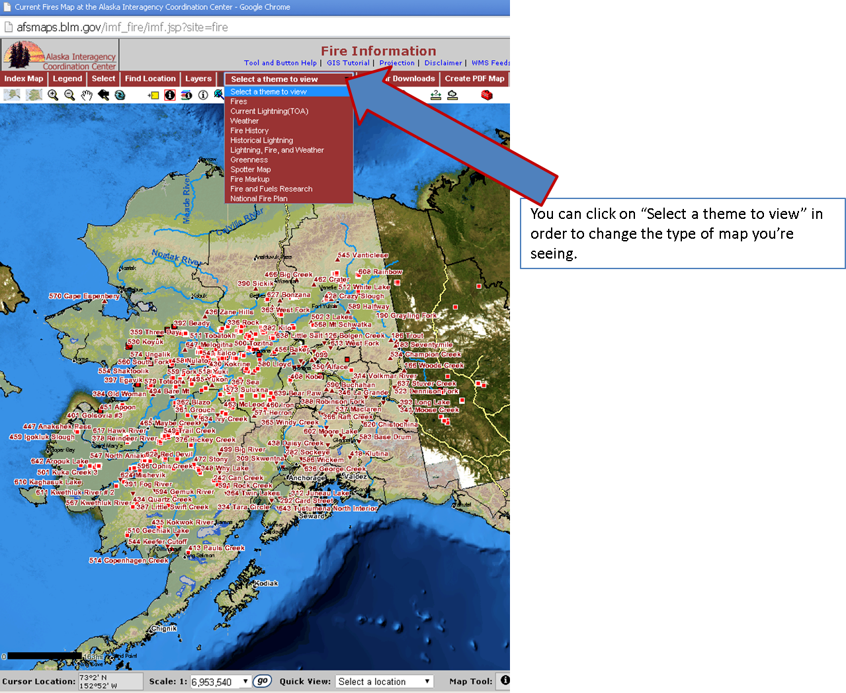Open the GIS Tutorial link
Viewport: 846px width, 693px height.
point(348,63)
